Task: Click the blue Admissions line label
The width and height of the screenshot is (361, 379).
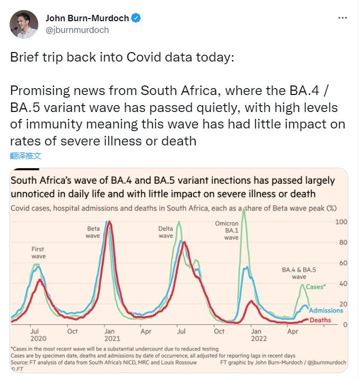Action: click(326, 311)
